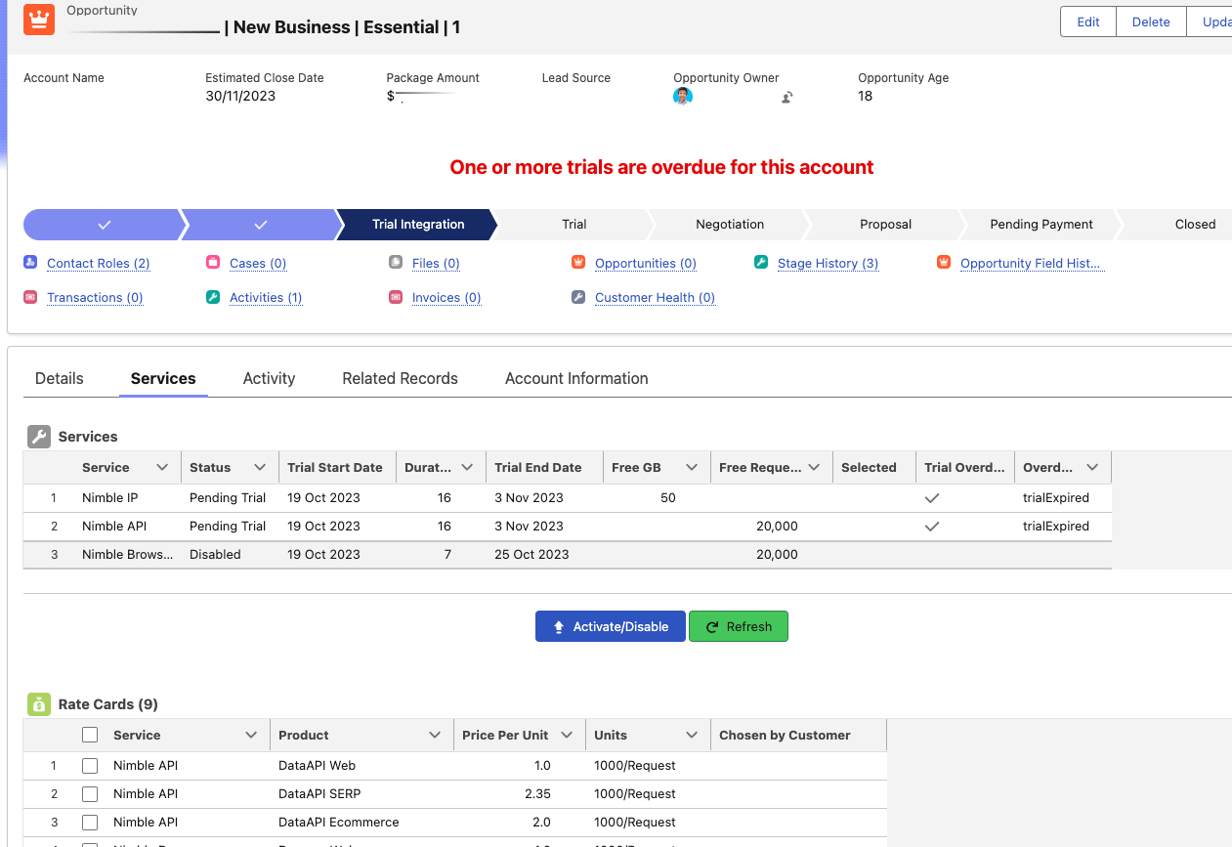
Task: Click the grey Files icon
Action: (396, 263)
